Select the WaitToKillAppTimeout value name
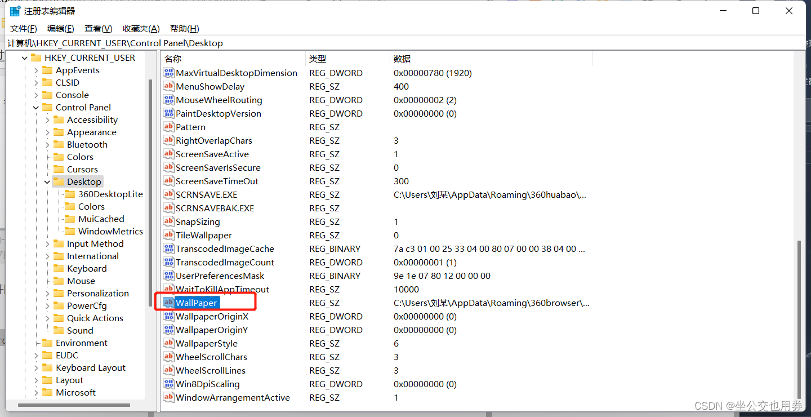The height and width of the screenshot is (417, 811). [x=222, y=289]
